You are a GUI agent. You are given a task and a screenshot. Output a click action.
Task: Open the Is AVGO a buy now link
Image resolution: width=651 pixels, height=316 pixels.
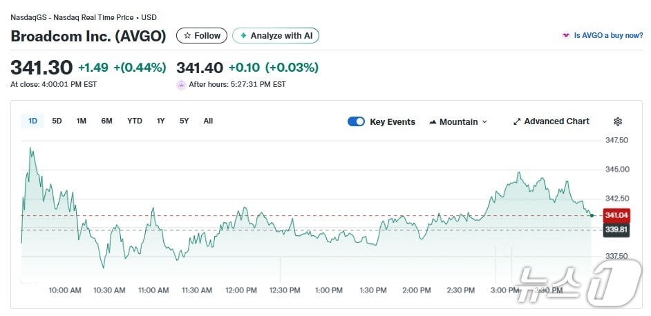(608, 36)
